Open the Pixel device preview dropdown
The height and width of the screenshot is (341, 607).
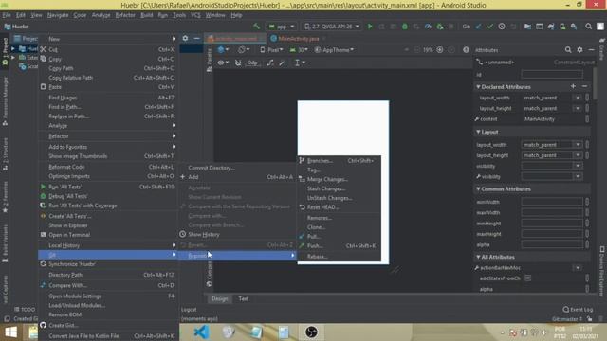coord(271,50)
